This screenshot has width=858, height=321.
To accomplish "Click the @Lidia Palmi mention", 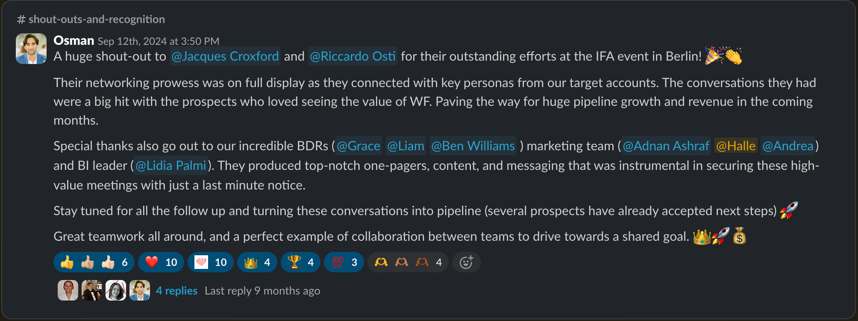I will click(x=170, y=166).
